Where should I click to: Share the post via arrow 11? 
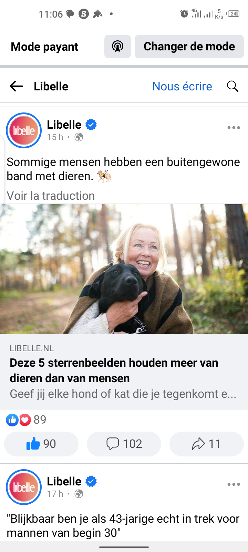click(207, 444)
